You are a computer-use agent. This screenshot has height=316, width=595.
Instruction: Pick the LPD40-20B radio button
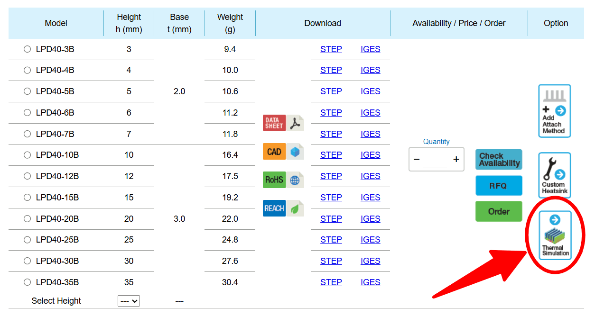pos(27,219)
